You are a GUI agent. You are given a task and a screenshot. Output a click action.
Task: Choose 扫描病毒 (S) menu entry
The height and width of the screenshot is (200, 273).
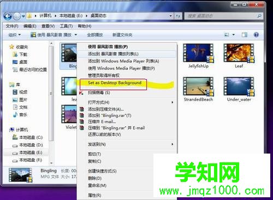127,92
